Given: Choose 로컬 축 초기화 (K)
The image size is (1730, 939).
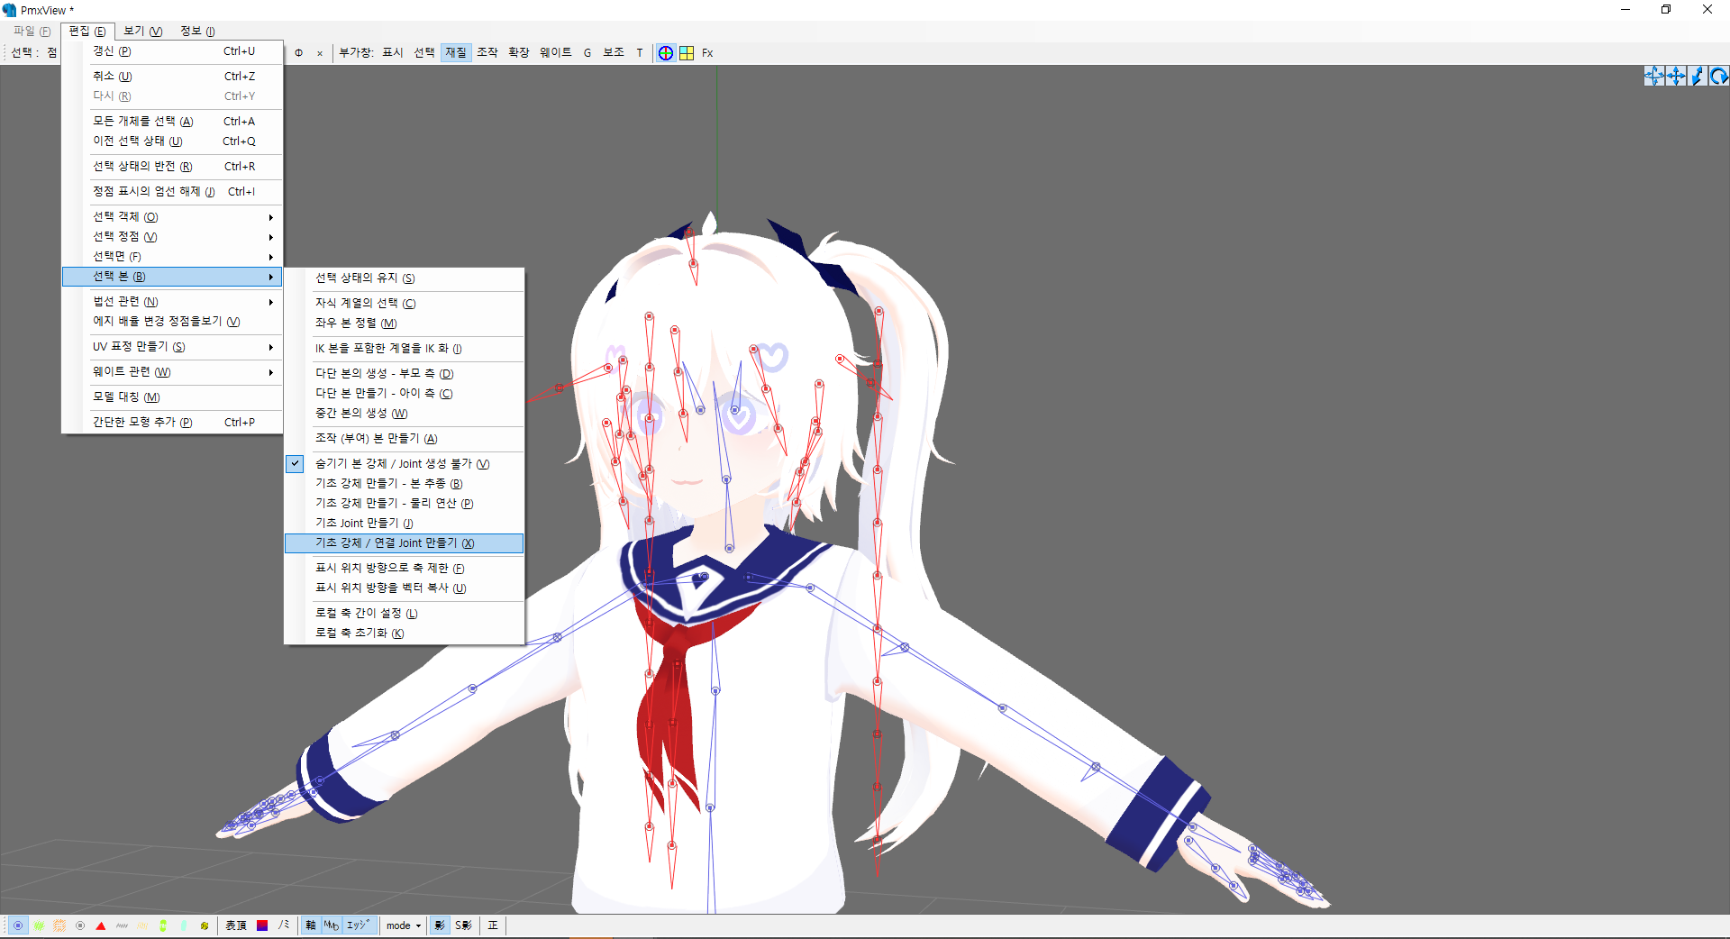Looking at the screenshot, I should point(404,634).
